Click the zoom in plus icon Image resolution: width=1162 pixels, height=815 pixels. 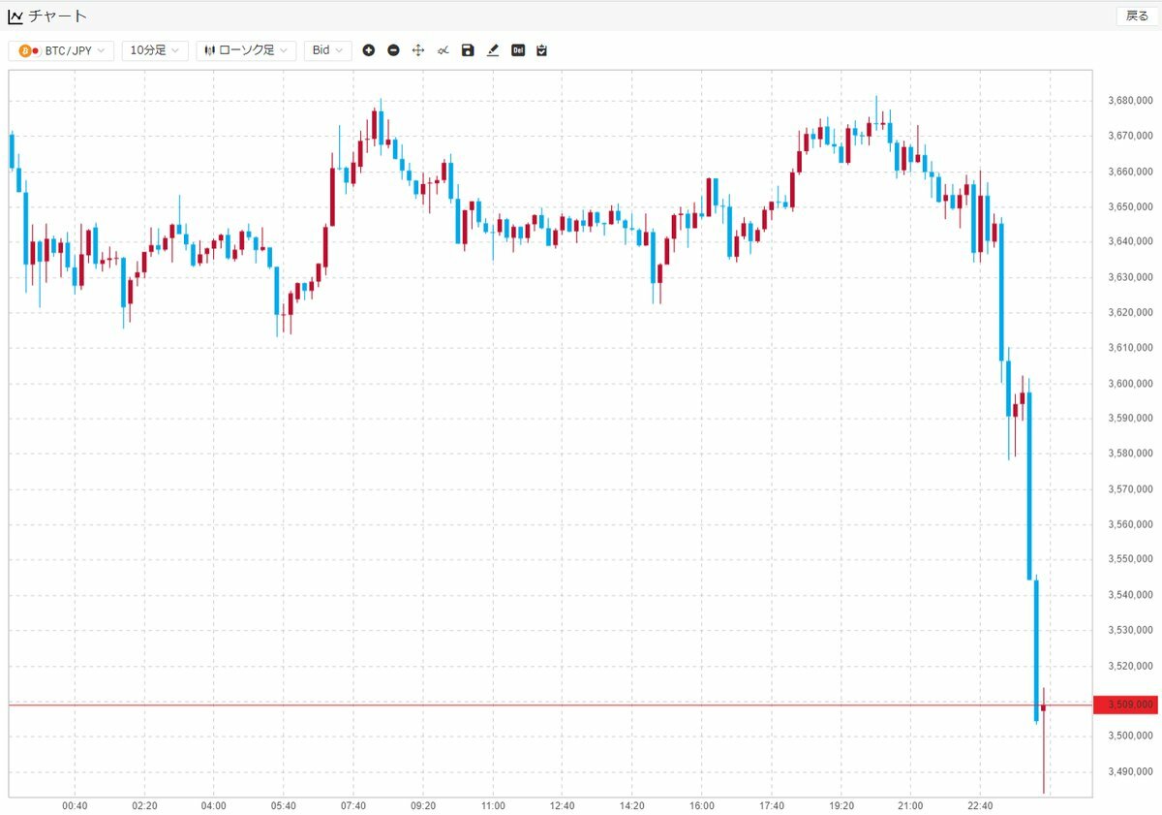[x=369, y=50]
